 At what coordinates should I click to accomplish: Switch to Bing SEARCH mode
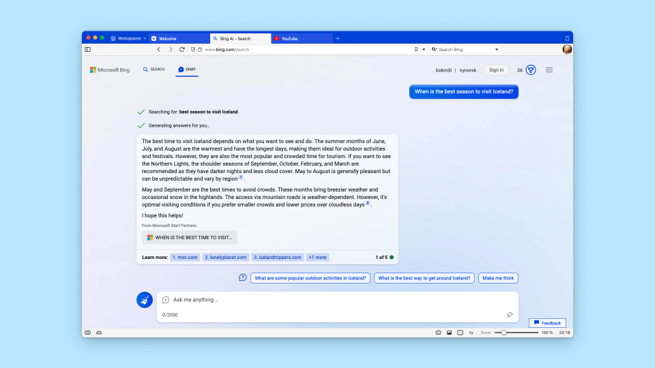pos(154,70)
